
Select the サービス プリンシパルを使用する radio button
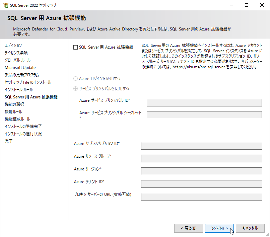(75, 89)
